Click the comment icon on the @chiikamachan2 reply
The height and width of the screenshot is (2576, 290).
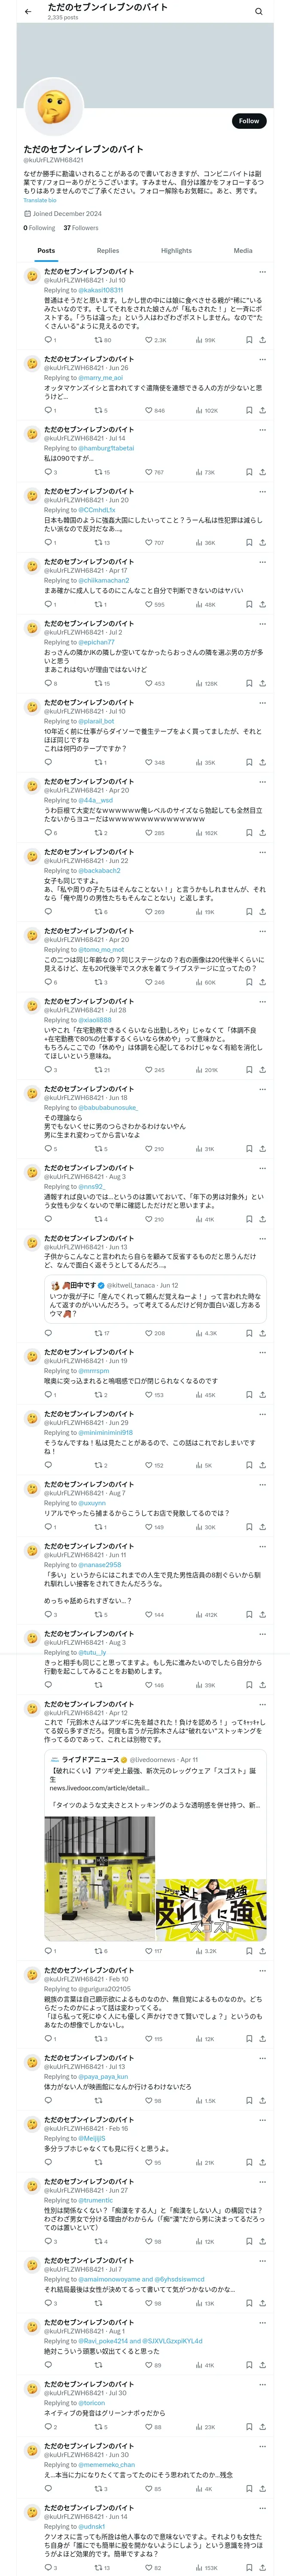(48, 605)
